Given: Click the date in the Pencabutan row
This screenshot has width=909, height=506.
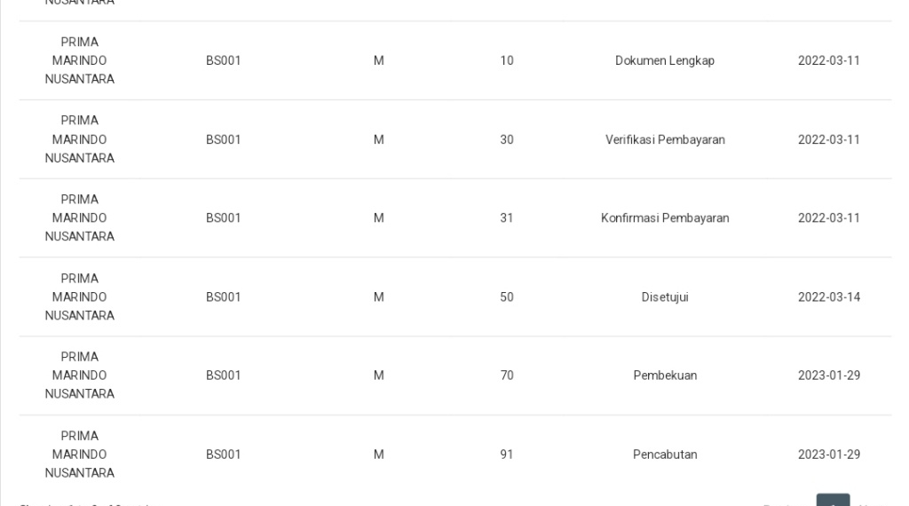Looking at the screenshot, I should [x=828, y=455].
